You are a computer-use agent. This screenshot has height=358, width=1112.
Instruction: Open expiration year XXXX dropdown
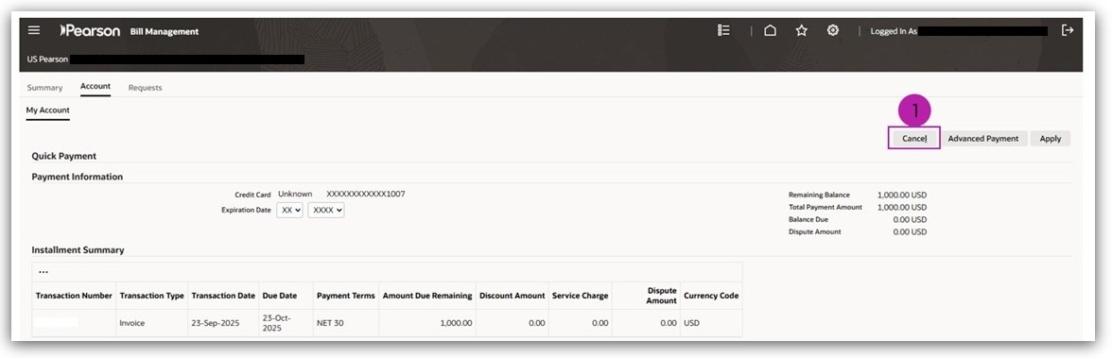coord(326,211)
